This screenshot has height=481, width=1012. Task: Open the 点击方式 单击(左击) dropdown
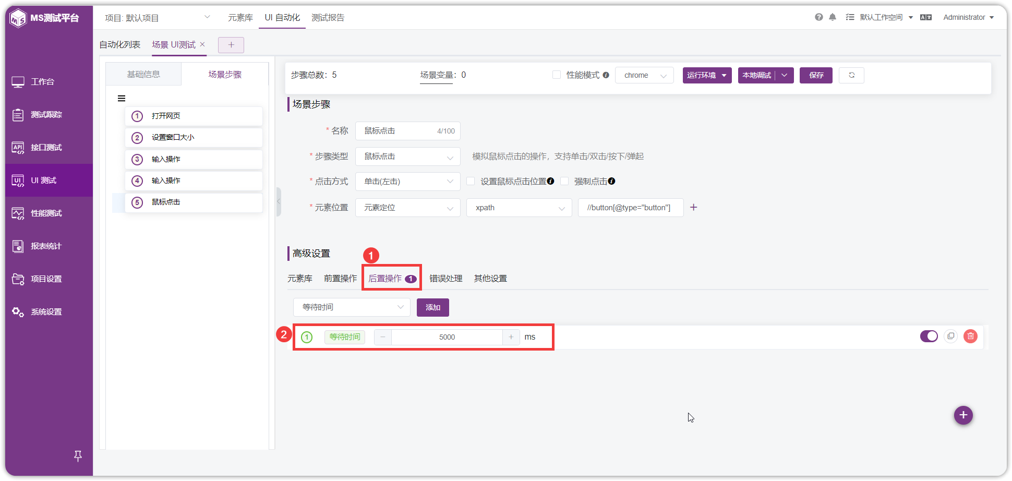coord(408,182)
